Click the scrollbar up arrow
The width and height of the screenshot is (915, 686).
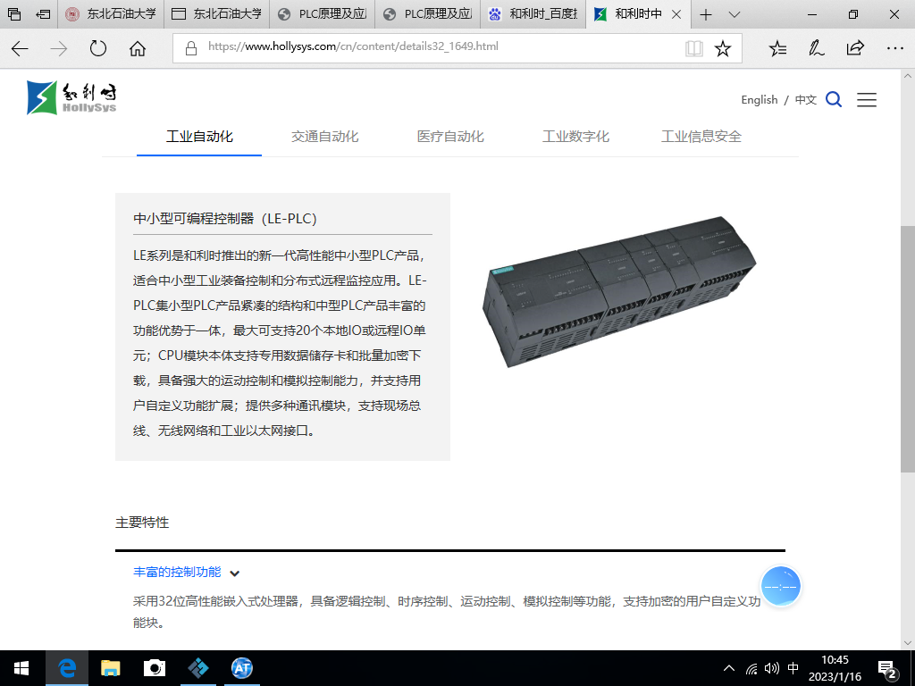point(908,76)
